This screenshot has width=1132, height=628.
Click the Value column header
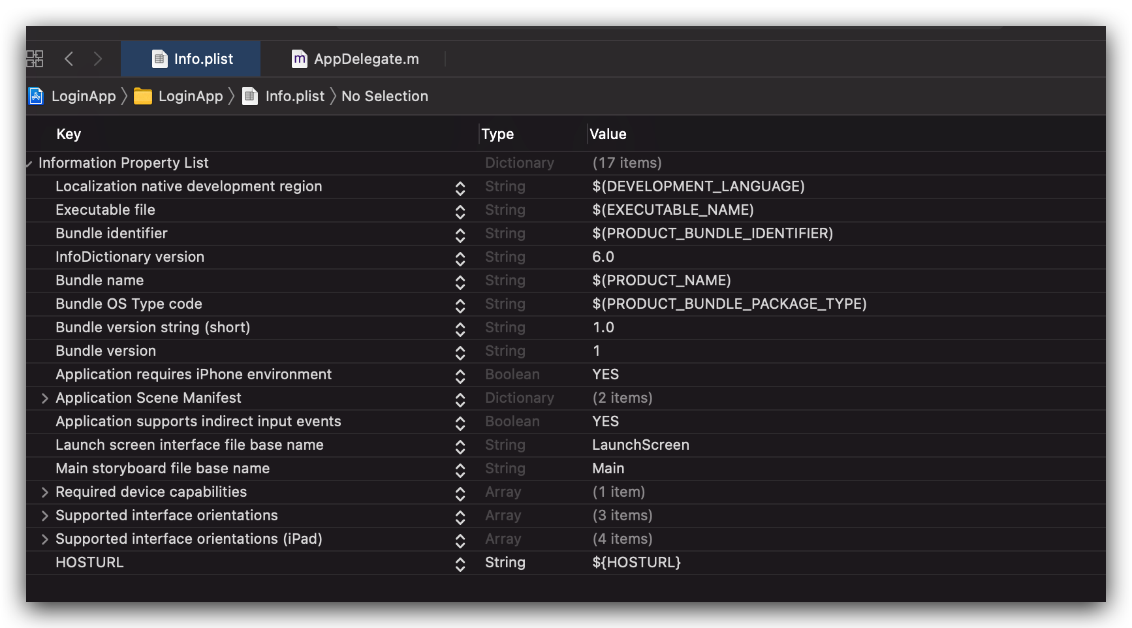click(x=608, y=134)
